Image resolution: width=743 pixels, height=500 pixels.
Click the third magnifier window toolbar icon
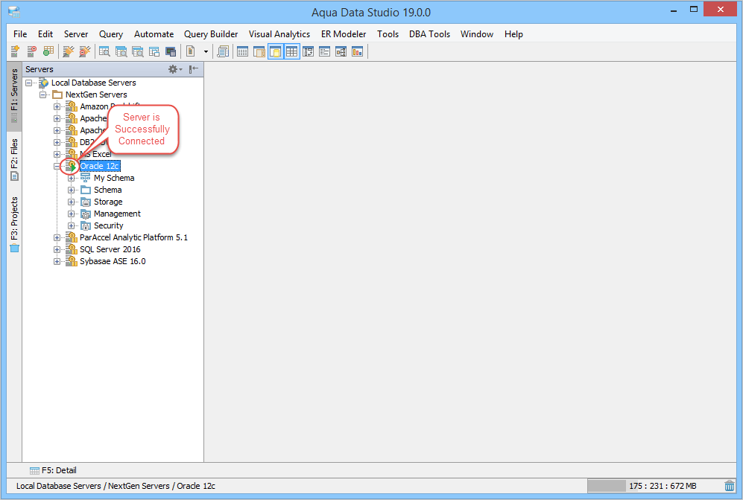138,51
